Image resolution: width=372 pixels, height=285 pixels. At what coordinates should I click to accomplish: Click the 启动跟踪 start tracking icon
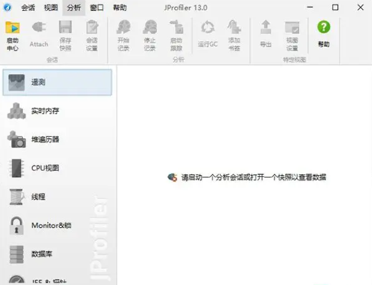[176, 27]
